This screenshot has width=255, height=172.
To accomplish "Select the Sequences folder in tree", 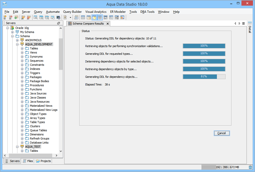I will [37, 61].
